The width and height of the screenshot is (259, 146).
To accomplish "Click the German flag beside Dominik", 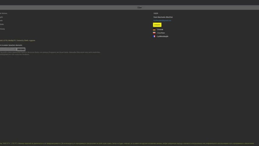I will click(154, 29).
